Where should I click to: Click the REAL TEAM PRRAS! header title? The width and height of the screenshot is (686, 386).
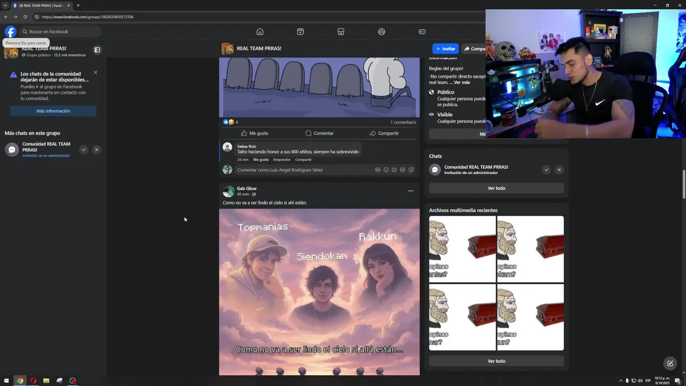click(x=259, y=48)
